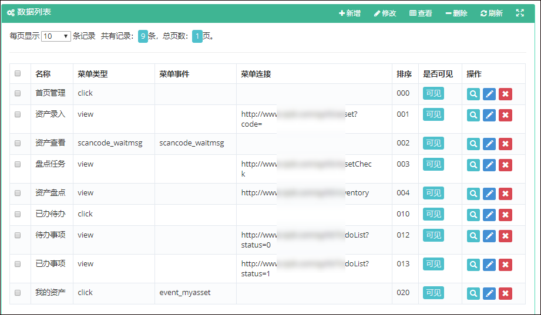This screenshot has height=315, width=541.
Task: View 资产录入 with the magnifier icon
Action: [473, 115]
